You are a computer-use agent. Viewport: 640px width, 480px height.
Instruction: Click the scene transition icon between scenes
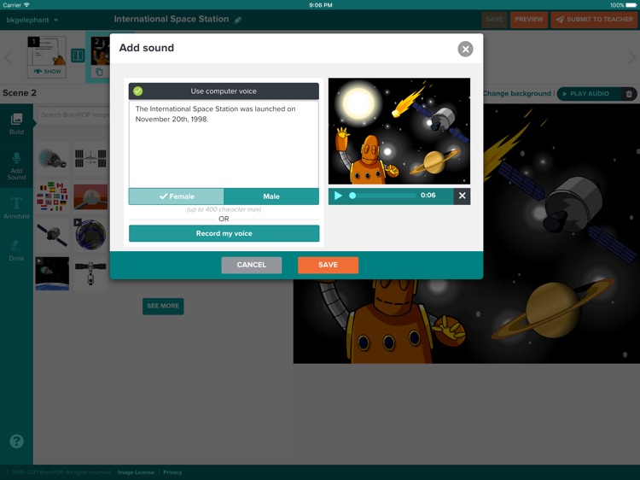click(x=78, y=56)
